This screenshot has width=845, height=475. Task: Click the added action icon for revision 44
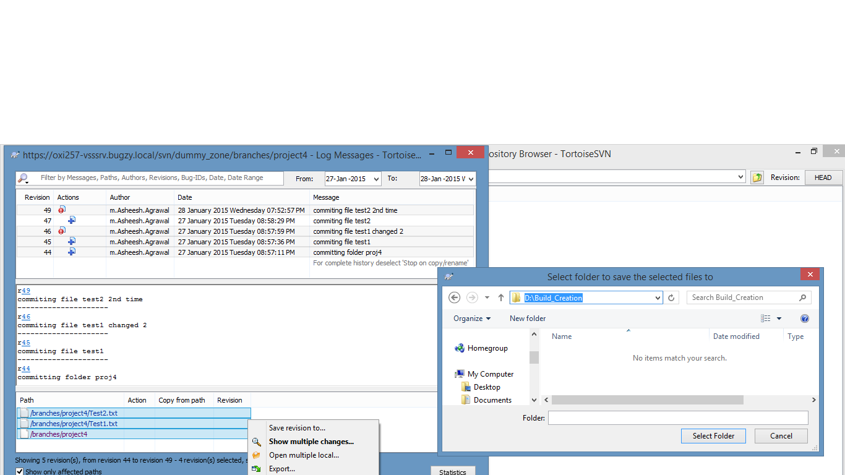point(72,252)
